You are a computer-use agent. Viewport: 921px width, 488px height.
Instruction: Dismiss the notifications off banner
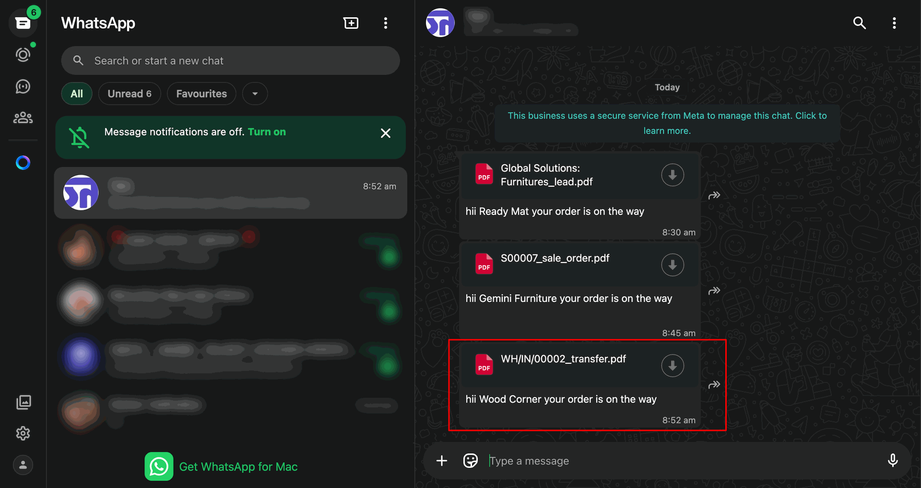point(386,133)
